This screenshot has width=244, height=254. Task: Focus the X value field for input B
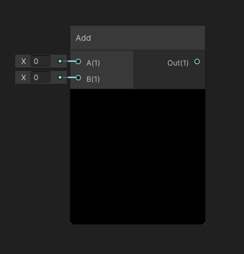tap(40, 77)
